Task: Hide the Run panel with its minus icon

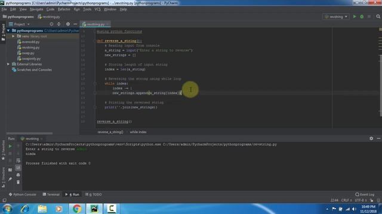Action: pos(378,139)
